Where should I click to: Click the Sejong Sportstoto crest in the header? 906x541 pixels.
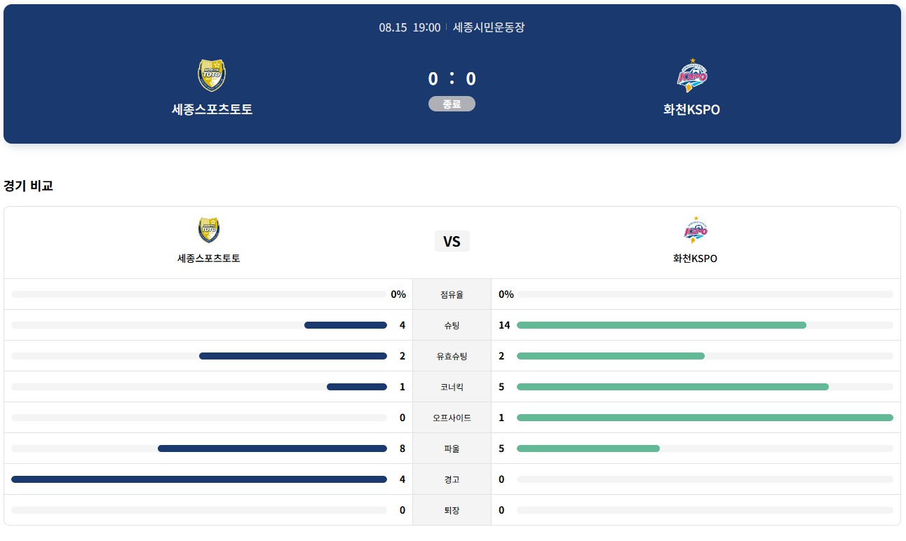coord(212,76)
